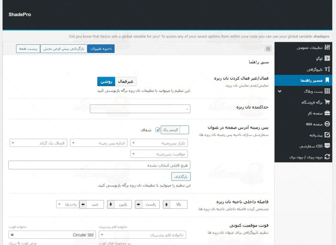Click the ذخیره تغییرات save changes button
This screenshot has height=245, width=336.
[x=101, y=48]
